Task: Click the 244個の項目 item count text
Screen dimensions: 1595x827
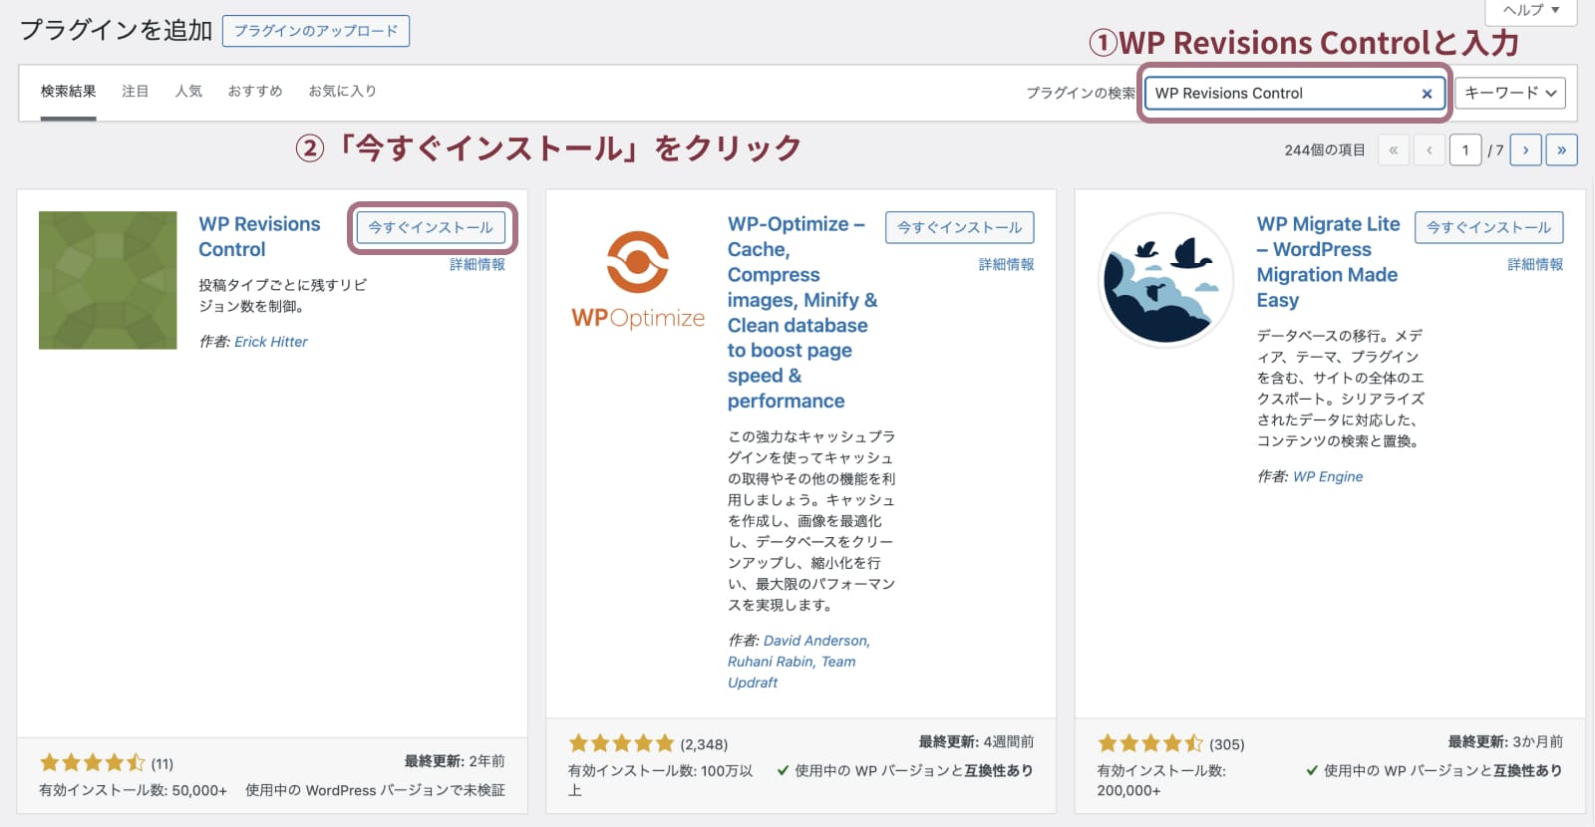Action: [1325, 150]
